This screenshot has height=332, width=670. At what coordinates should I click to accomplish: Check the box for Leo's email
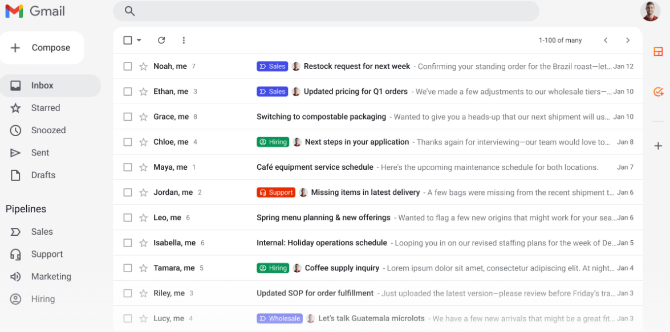pyautogui.click(x=128, y=217)
